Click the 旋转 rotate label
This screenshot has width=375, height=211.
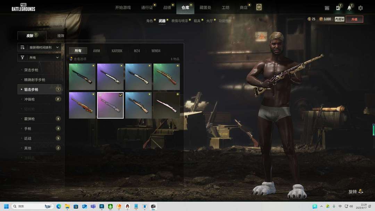pos(352,192)
